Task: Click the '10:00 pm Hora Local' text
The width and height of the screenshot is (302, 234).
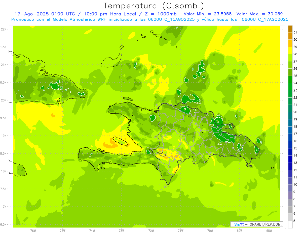Action: [111, 14]
